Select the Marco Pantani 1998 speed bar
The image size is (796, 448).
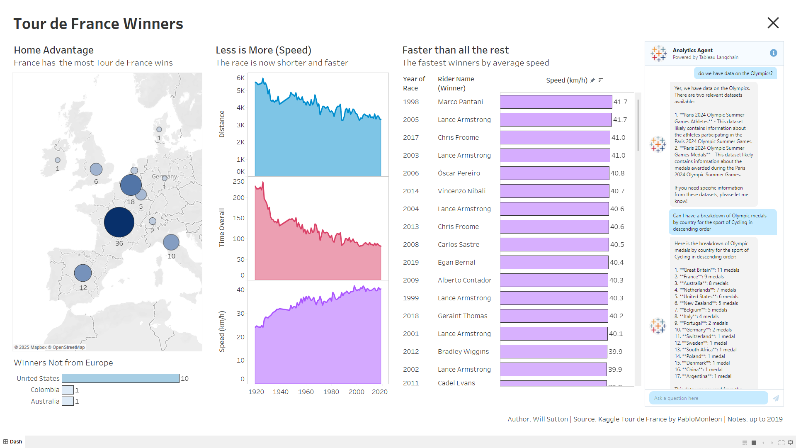point(556,102)
